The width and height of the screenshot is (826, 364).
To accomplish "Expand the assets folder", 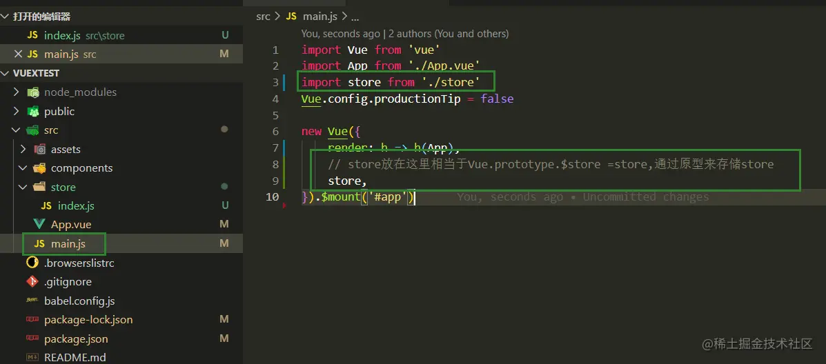I will coord(23,150).
